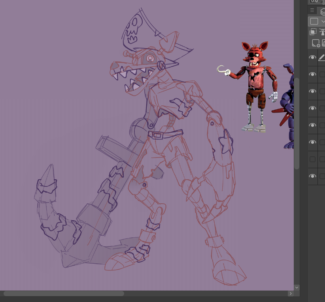Screen dimensions: 325x302
Task: Click the canvas scroll-down arrow
Action: point(297,287)
